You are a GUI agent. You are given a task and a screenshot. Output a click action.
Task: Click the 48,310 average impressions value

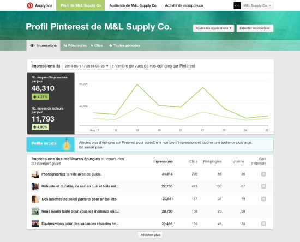(x=43, y=88)
